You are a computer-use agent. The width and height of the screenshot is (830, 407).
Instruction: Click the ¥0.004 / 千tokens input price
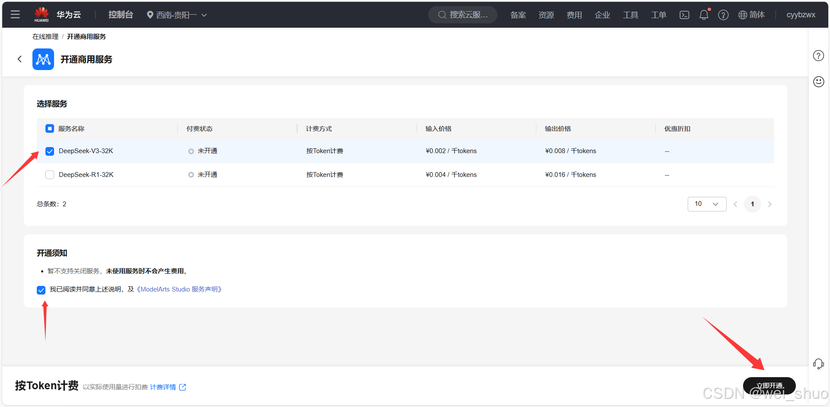click(x=451, y=175)
